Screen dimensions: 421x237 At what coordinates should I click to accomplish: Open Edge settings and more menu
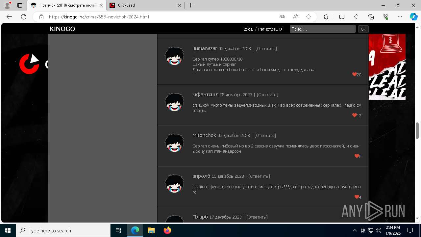point(400,17)
